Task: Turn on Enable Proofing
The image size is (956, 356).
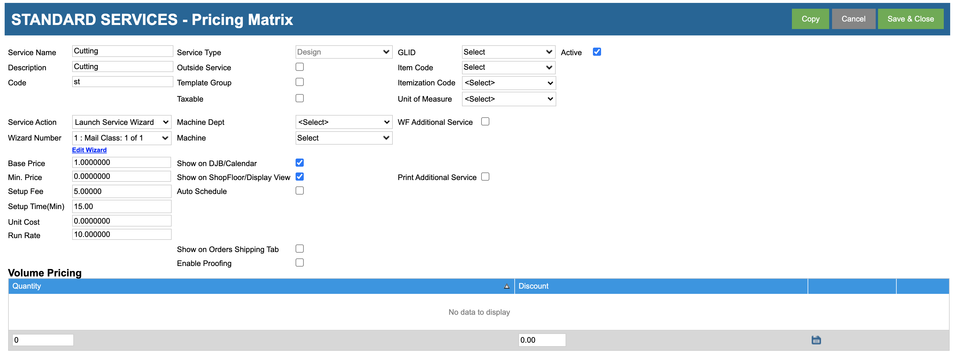Action: coord(299,263)
